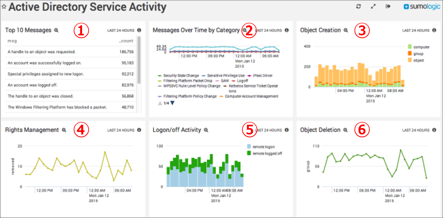Open search for Logon/off Activity panel
This screenshot has height=218, width=443.
[x=206, y=130]
